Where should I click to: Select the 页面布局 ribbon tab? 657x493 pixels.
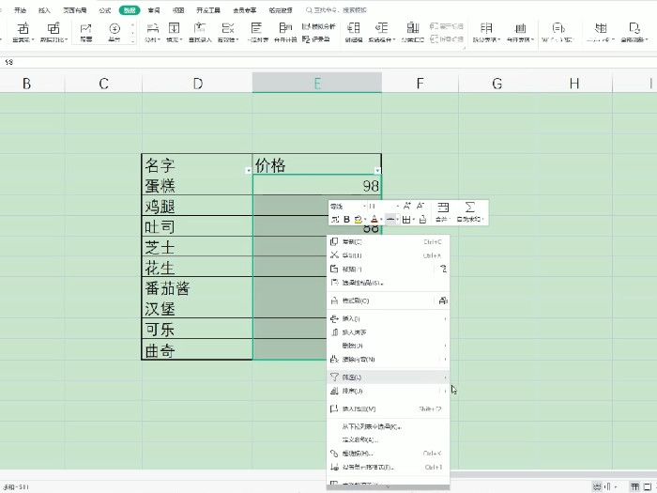click(x=75, y=10)
